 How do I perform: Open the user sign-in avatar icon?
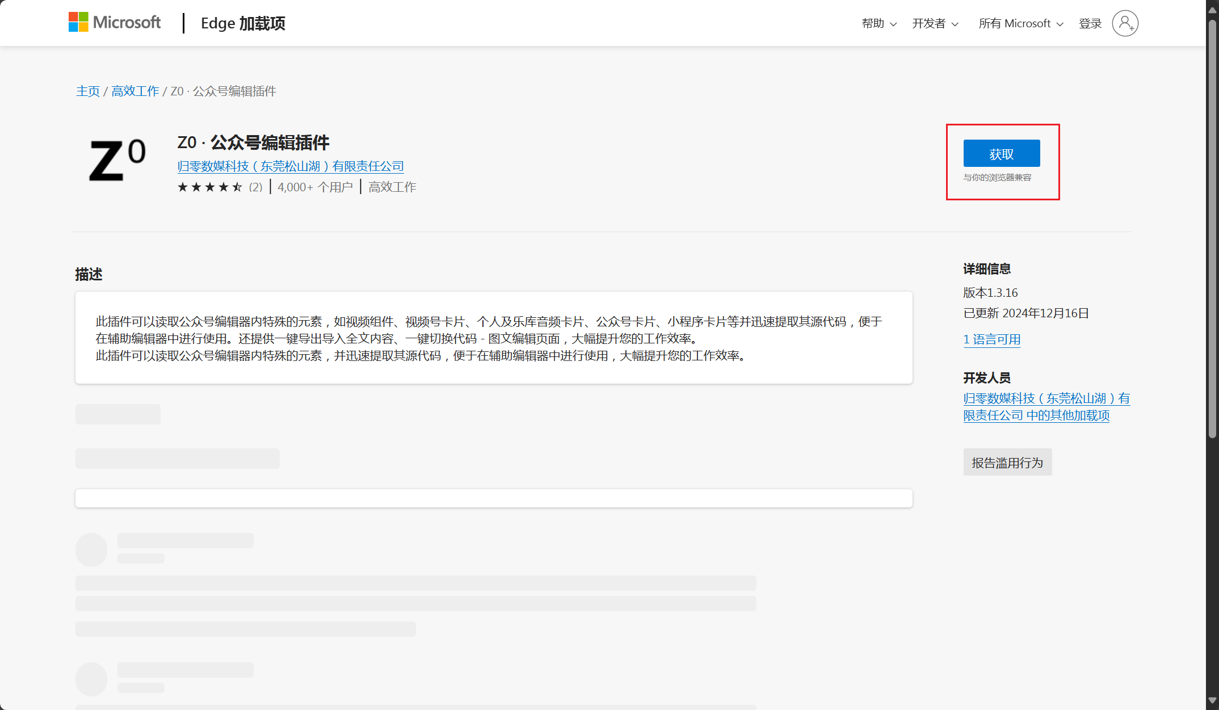point(1125,23)
